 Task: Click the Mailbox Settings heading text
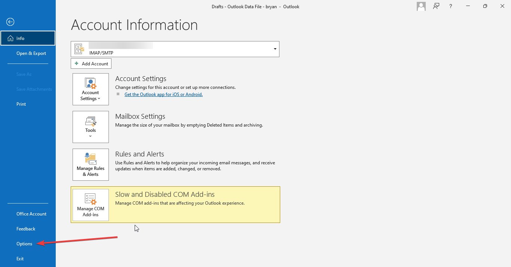[140, 117]
